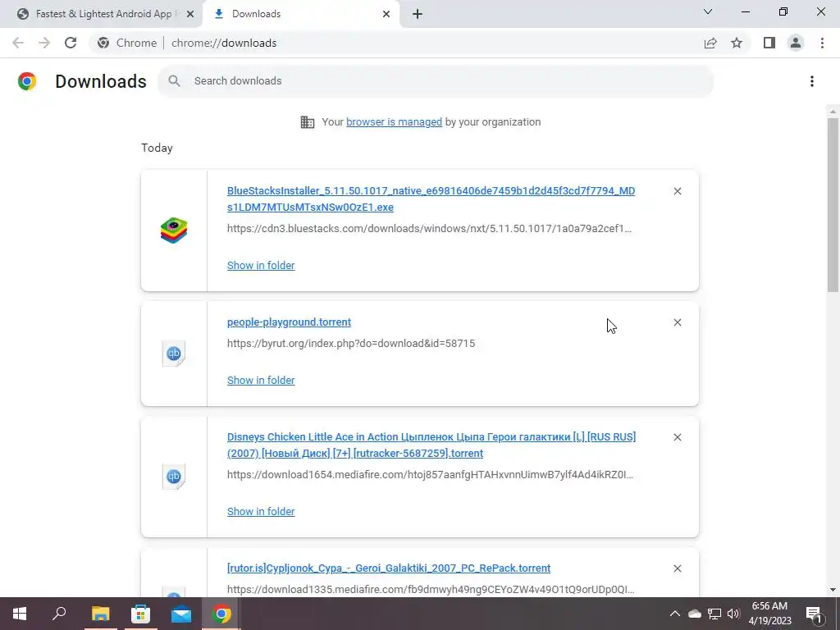Viewport: 840px width, 630px height.
Task: Open the notification center icon
Action: (814, 614)
